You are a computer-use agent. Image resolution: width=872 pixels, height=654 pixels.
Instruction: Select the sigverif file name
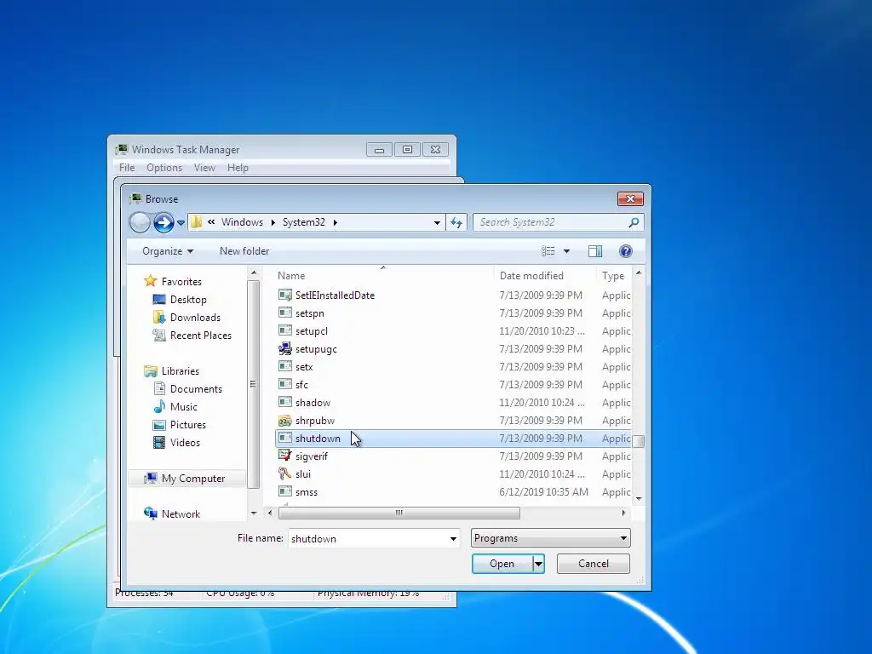312,456
